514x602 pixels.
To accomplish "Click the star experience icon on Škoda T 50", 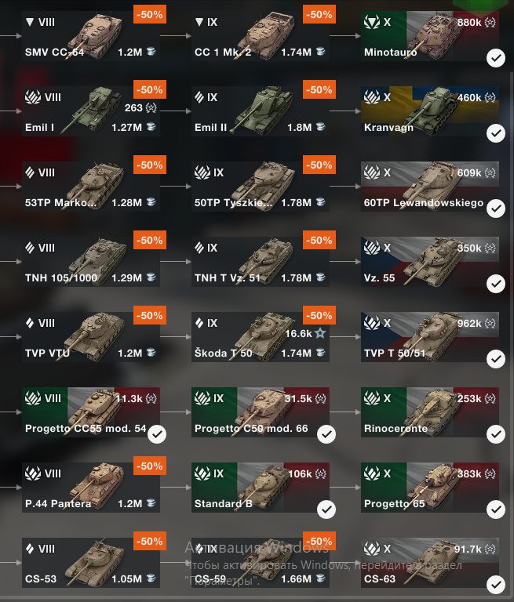I will [320, 333].
